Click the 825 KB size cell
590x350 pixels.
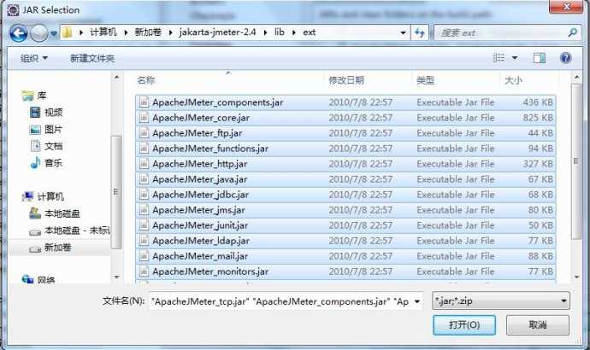coord(538,118)
